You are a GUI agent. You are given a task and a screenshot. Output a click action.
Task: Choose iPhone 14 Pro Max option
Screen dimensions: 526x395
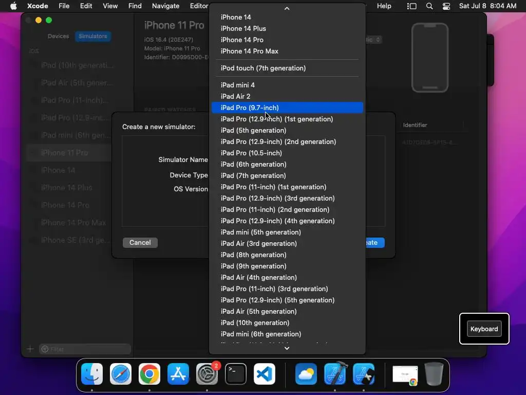click(x=287, y=51)
